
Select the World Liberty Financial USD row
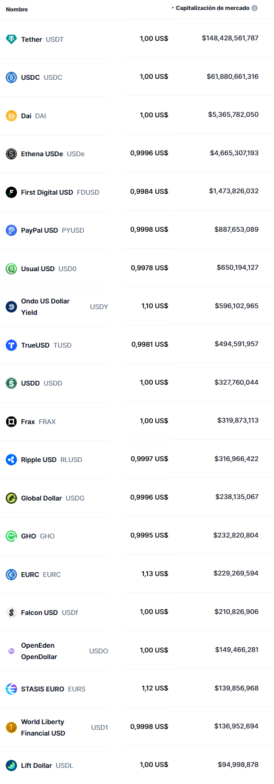(137, 727)
